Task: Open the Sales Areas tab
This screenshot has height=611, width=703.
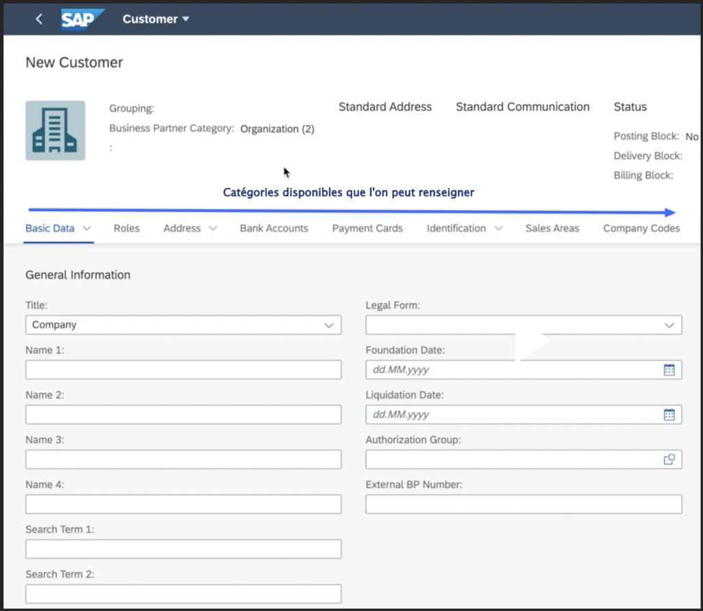Action: 552,228
